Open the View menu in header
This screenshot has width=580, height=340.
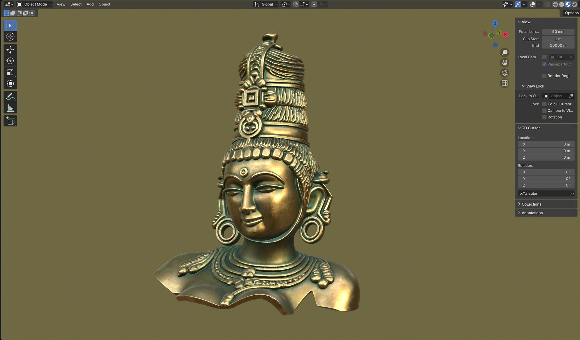61,4
